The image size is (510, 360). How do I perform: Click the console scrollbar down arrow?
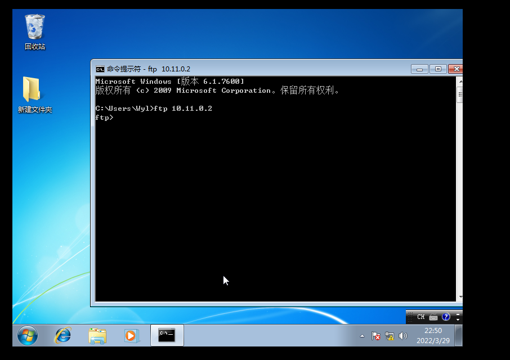(460, 297)
